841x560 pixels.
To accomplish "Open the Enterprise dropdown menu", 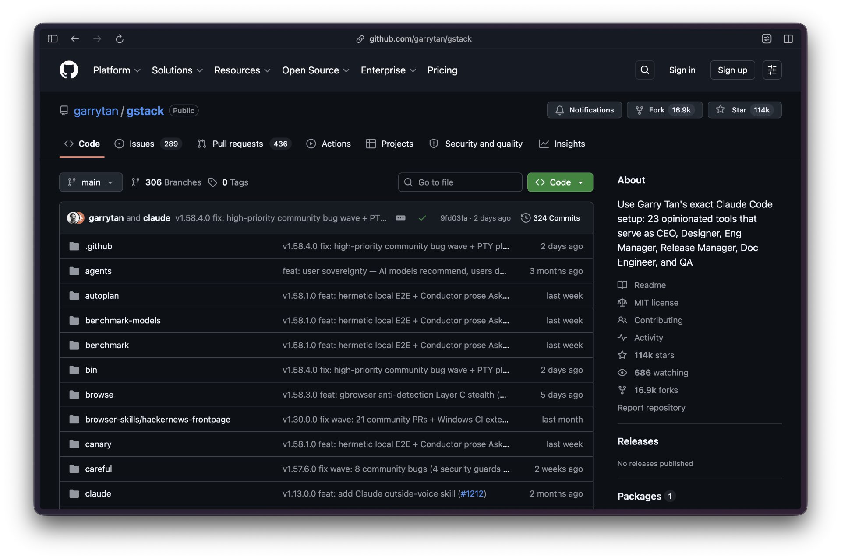I will [388, 70].
